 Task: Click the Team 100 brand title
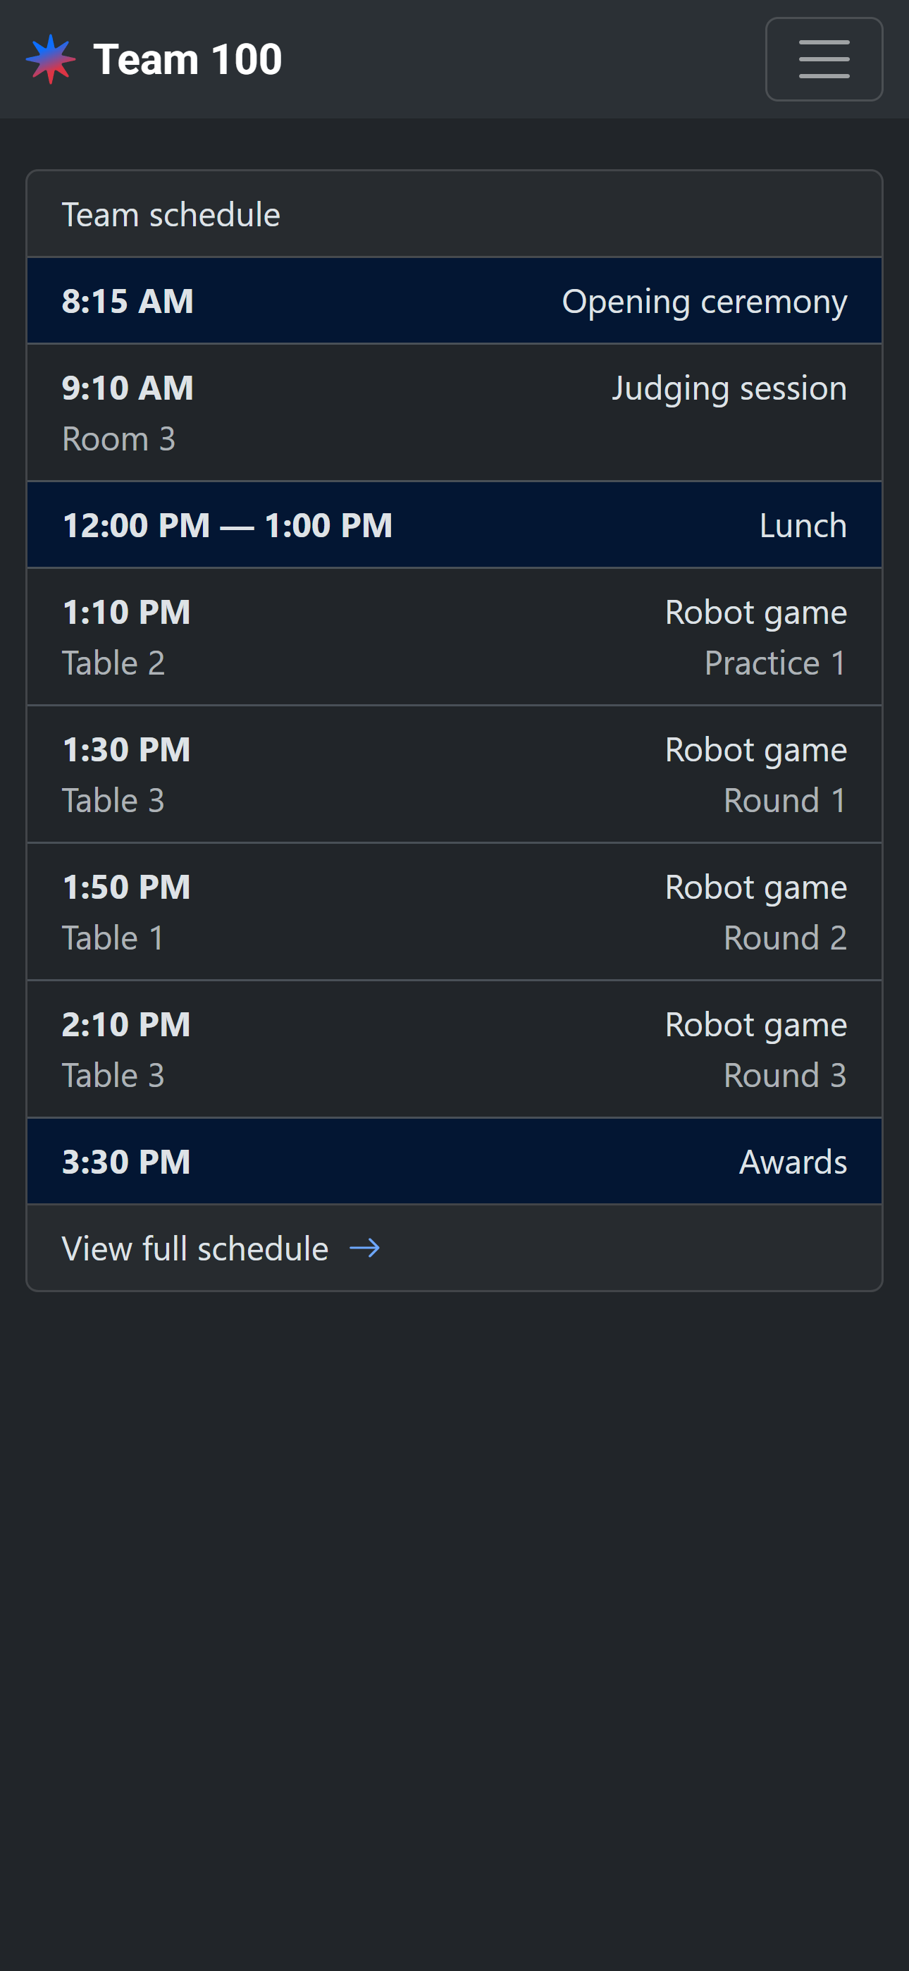[x=187, y=59]
